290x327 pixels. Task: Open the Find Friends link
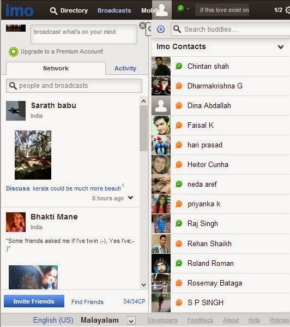pyautogui.click(x=87, y=302)
